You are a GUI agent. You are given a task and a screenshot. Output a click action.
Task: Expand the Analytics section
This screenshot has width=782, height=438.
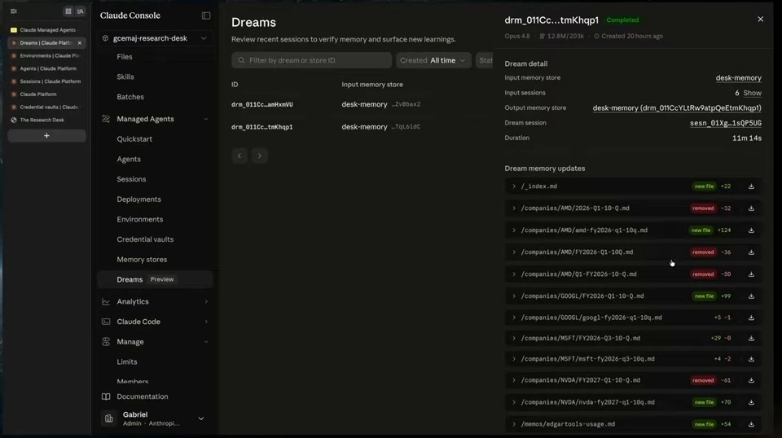[x=206, y=301]
